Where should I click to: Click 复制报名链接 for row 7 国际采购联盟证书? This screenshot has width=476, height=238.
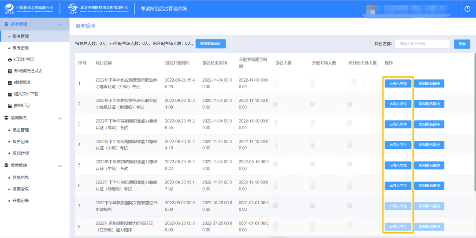pyautogui.click(x=429, y=206)
